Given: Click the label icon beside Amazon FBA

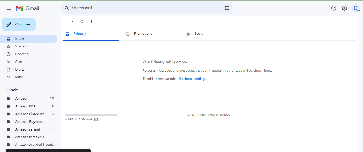Looking at the screenshot, I should click(9, 106).
